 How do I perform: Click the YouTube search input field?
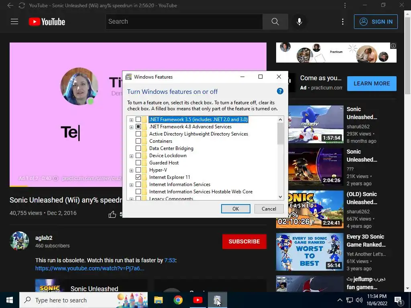(x=184, y=22)
